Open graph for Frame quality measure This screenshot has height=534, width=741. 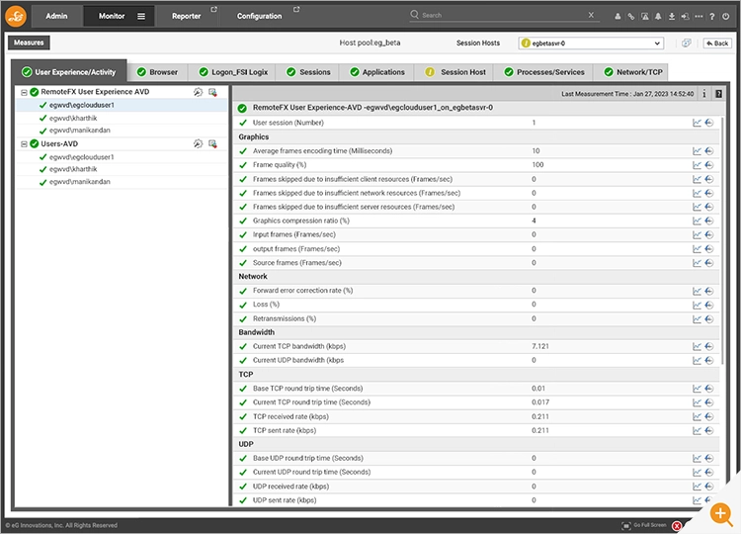tap(697, 165)
